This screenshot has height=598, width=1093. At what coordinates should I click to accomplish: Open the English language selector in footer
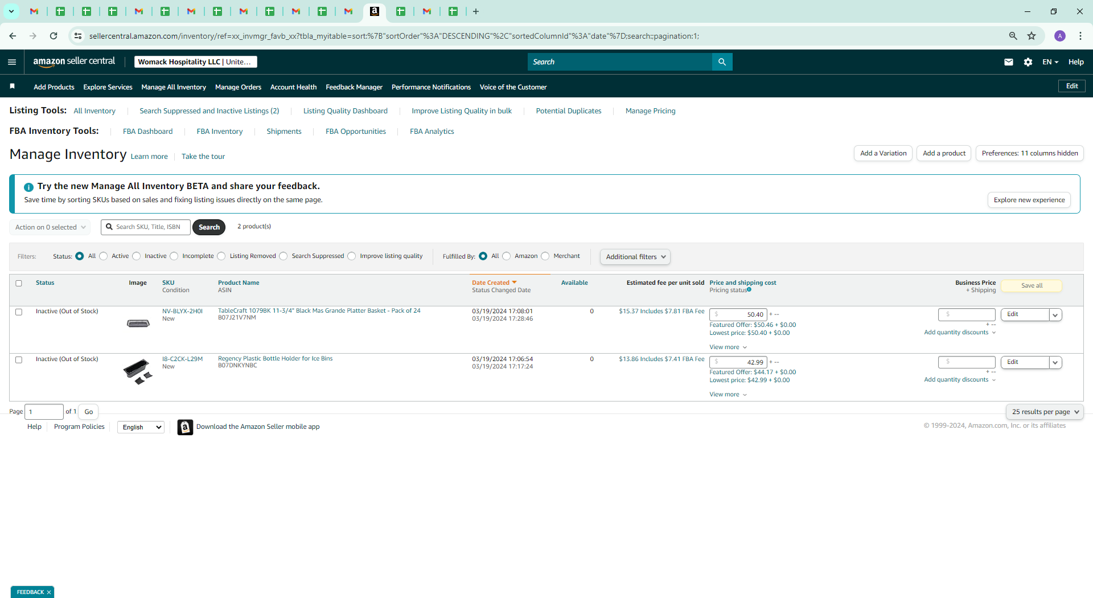click(x=141, y=427)
